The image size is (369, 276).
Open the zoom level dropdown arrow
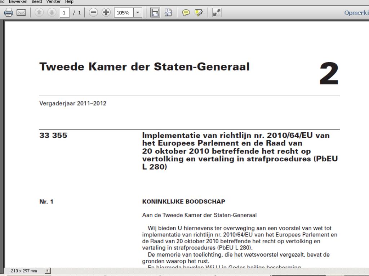(138, 13)
